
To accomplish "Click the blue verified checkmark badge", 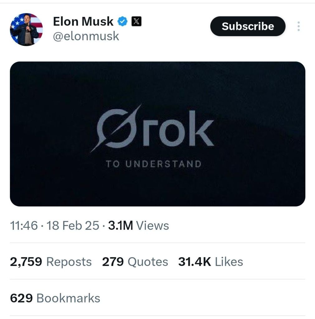I will (x=122, y=21).
